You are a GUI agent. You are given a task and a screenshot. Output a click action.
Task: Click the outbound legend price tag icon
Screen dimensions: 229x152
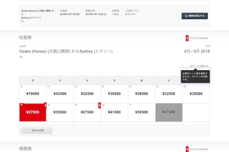(187, 38)
